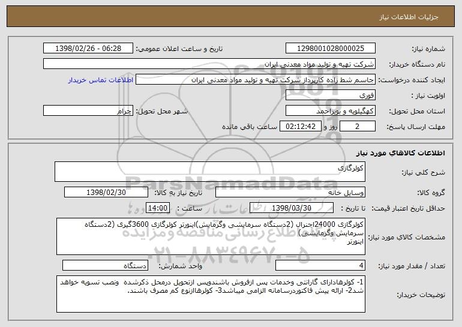The image size is (462, 327).
Task: Click the label شماره نیاز:
Action: 428,49
